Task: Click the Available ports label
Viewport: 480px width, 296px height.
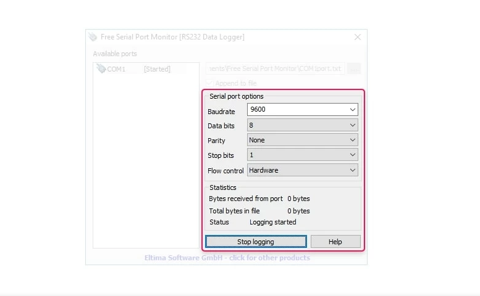Action: 115,54
